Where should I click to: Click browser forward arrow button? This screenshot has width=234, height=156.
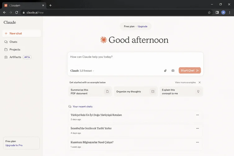[x=11, y=12]
